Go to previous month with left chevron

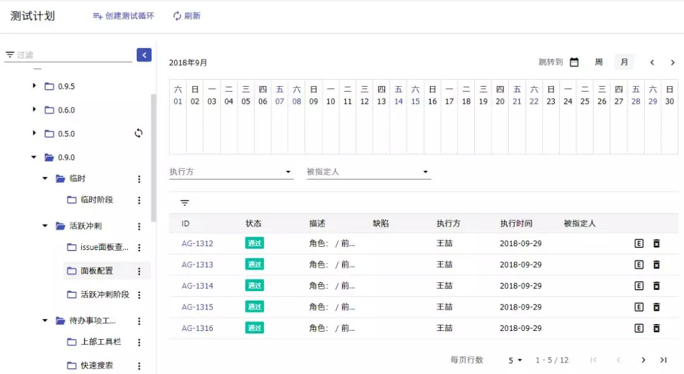pos(652,63)
